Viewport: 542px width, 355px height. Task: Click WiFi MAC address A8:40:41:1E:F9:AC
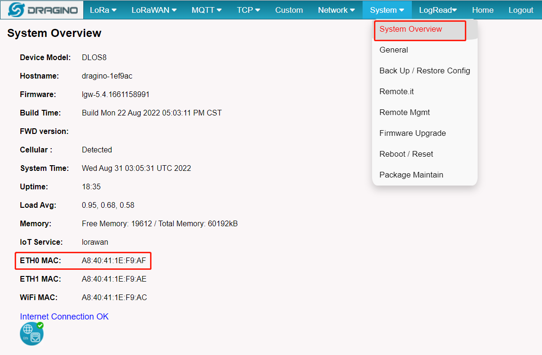(115, 298)
